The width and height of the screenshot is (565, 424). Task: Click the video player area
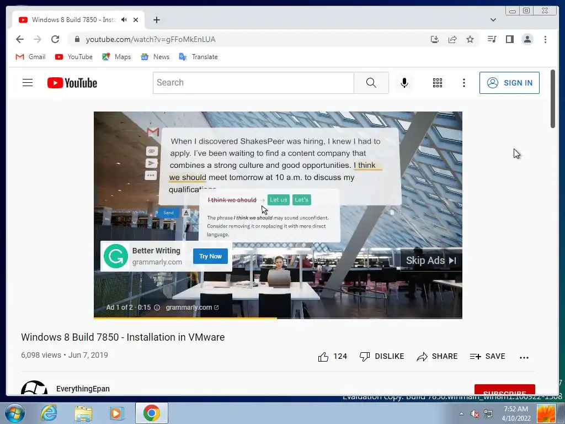pyautogui.click(x=278, y=215)
